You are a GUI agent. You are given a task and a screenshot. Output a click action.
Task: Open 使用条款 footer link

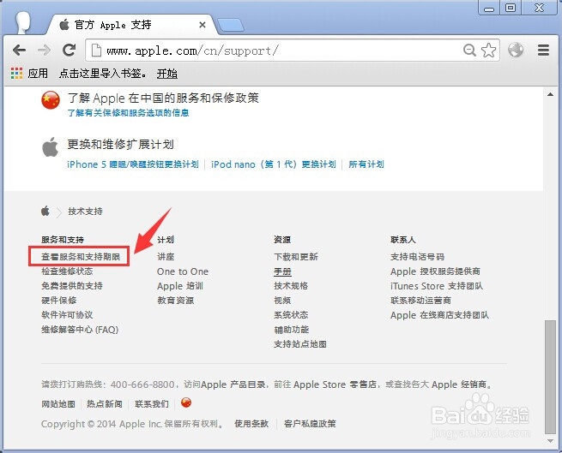tap(251, 424)
